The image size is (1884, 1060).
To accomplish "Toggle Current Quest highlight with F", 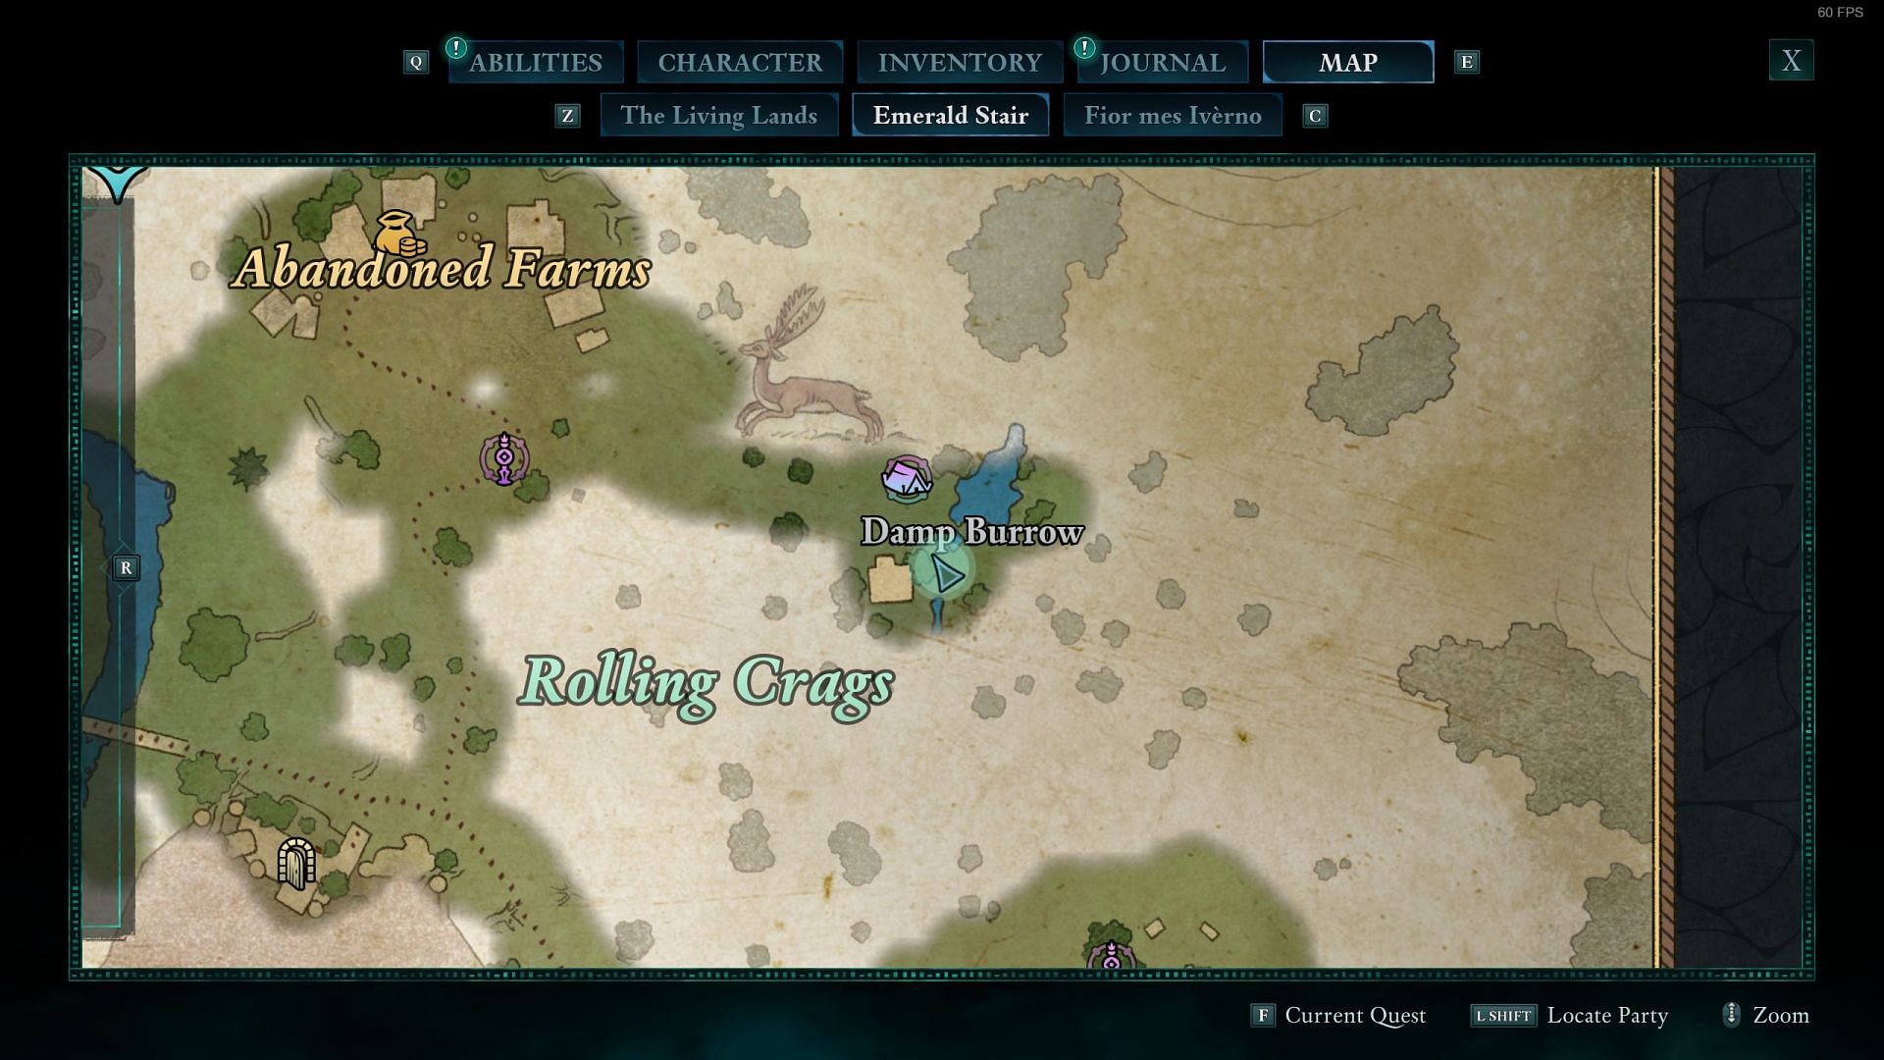I will point(1339,1015).
